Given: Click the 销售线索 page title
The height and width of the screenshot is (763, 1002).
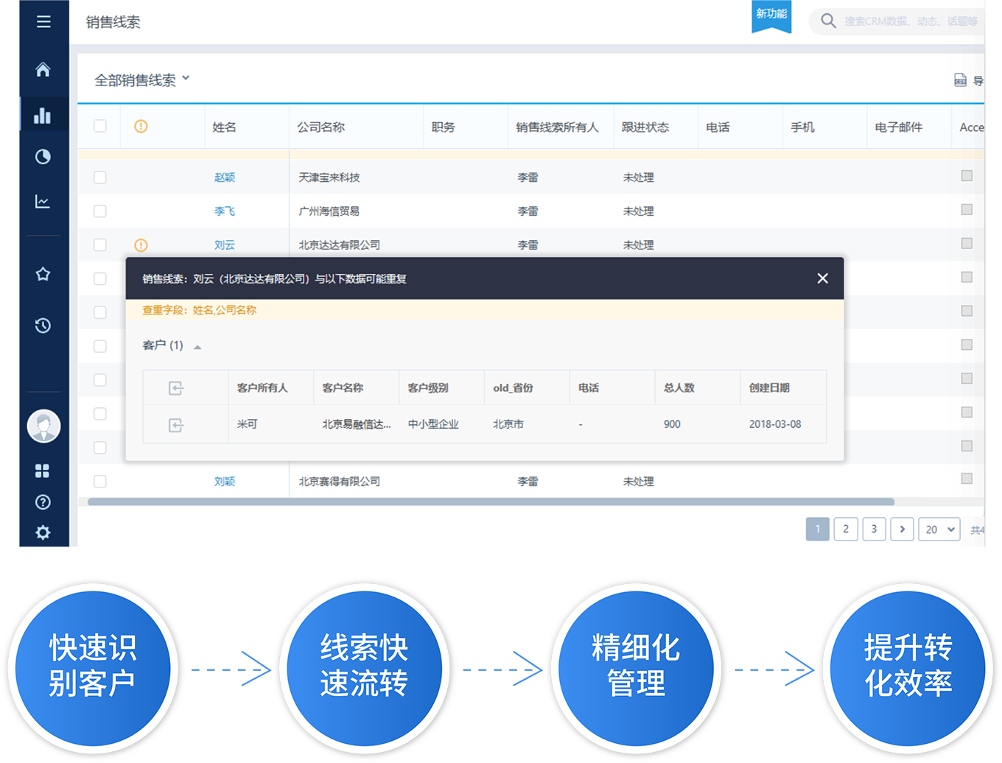Looking at the screenshot, I should pos(113,22).
